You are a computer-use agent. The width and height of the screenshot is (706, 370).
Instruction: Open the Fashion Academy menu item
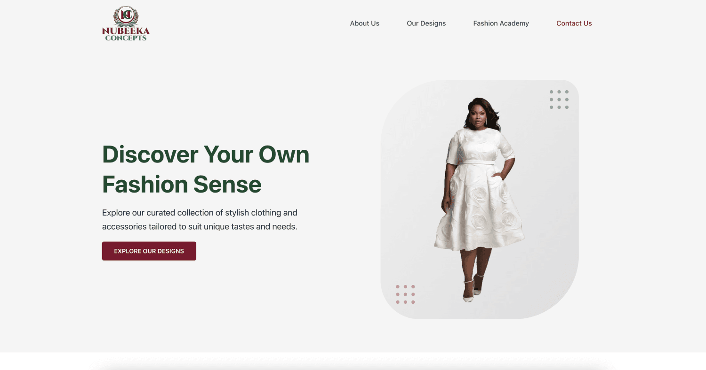tap(501, 23)
